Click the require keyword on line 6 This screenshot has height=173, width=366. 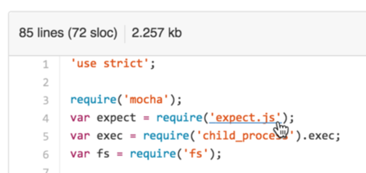pyautogui.click(x=153, y=154)
